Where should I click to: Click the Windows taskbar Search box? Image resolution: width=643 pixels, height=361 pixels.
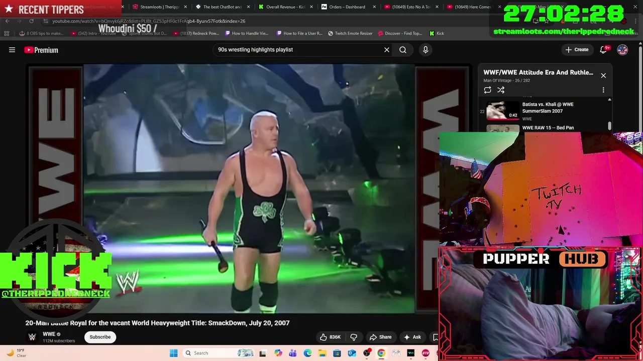coord(218,353)
